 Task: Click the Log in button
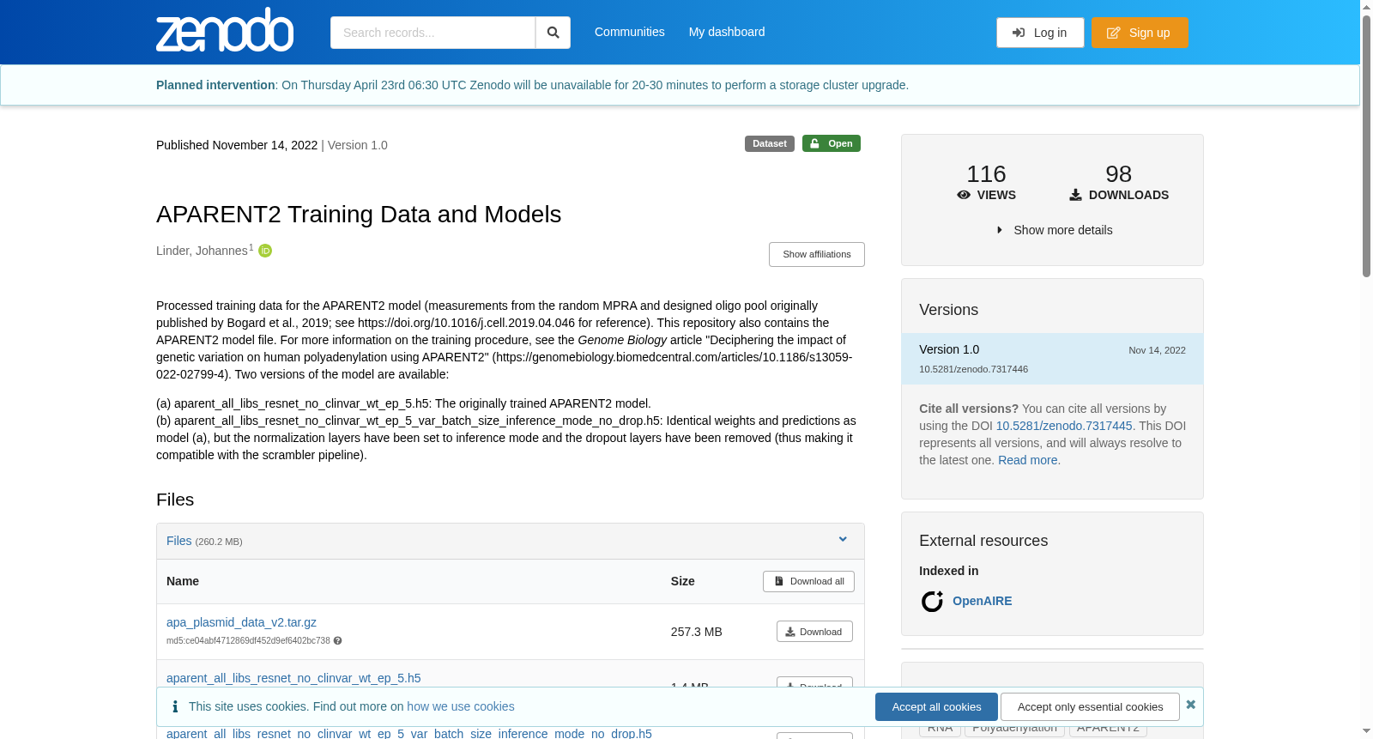pos(1040,33)
